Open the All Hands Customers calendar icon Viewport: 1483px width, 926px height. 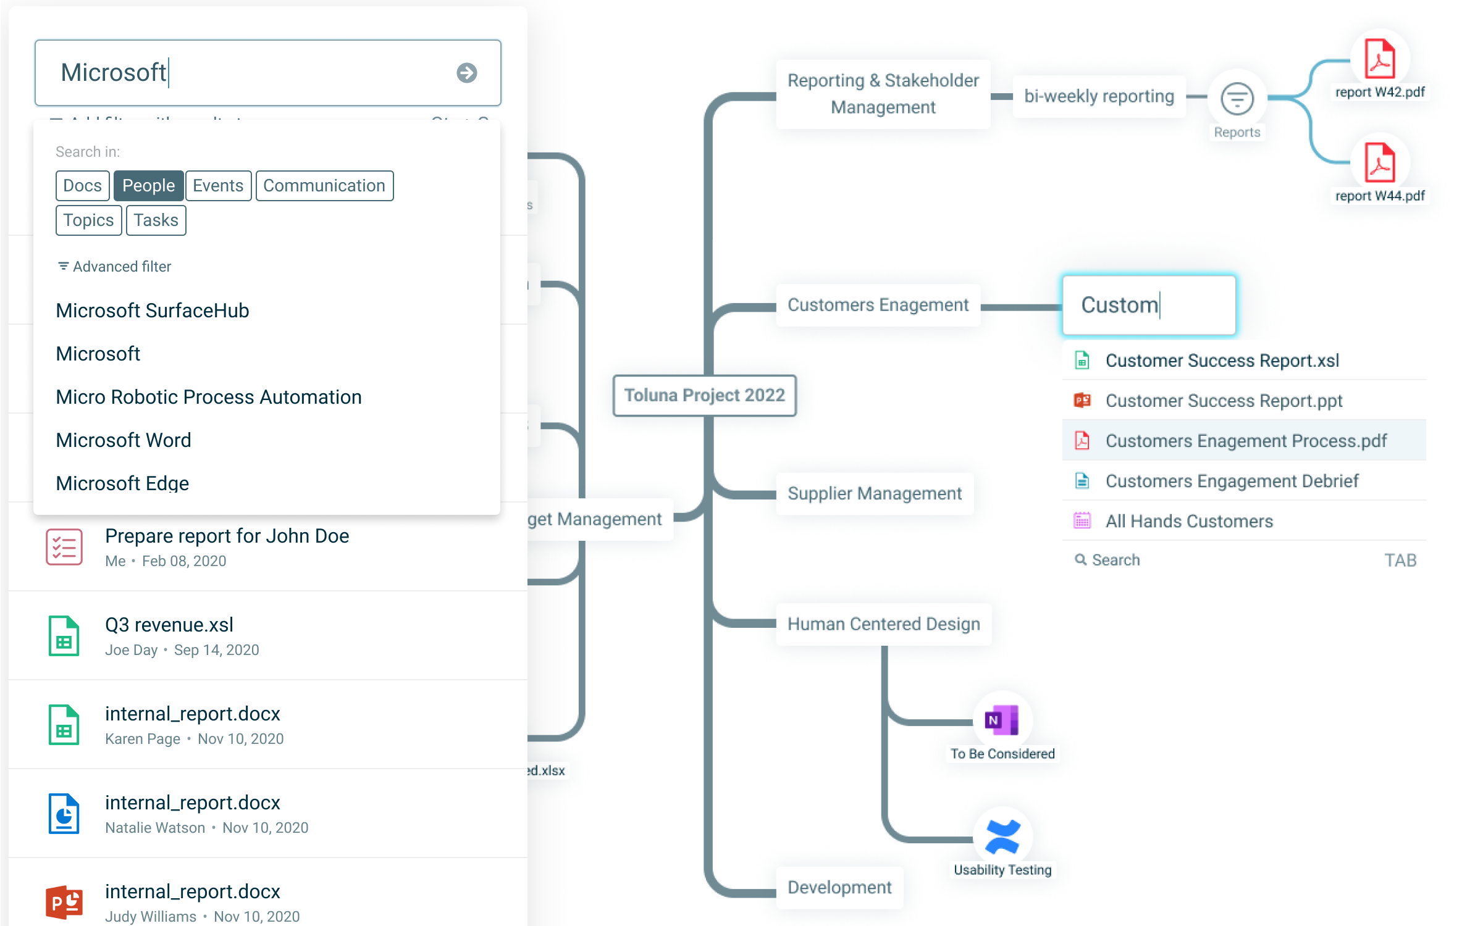1082,520
